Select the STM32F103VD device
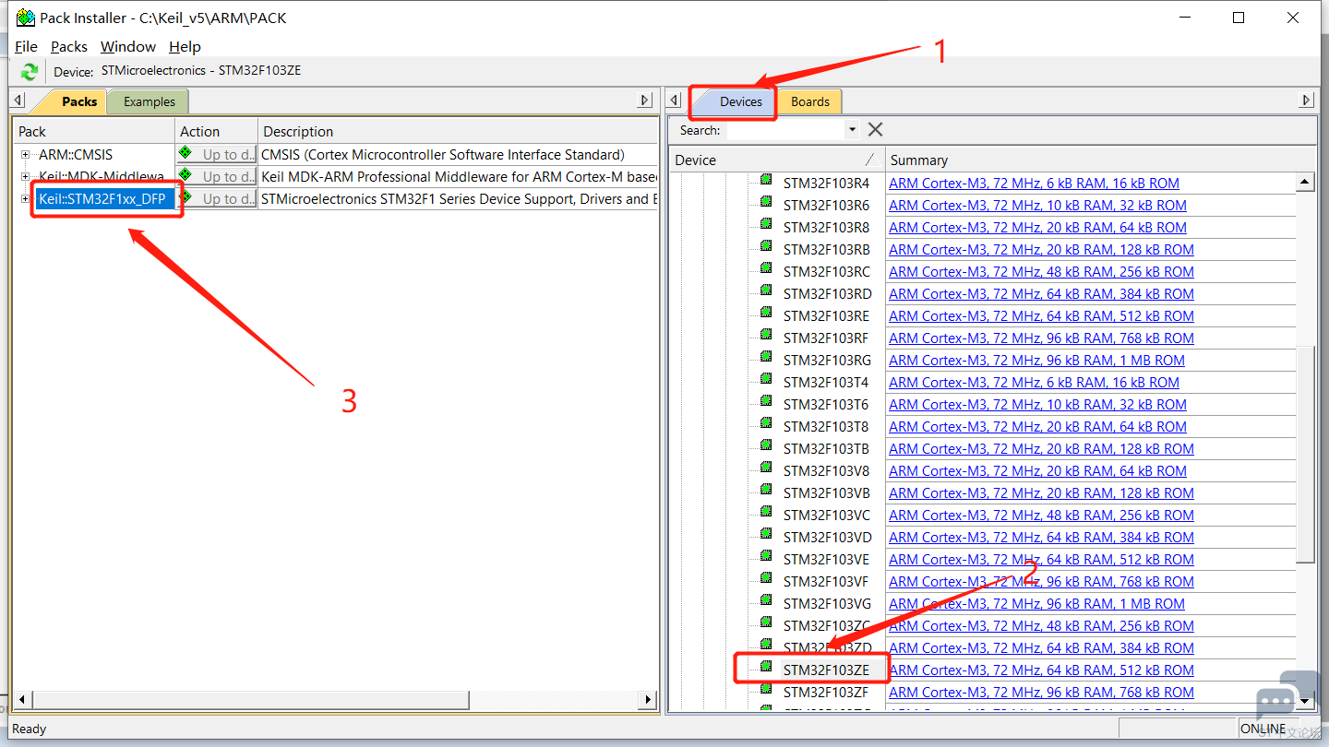This screenshot has width=1329, height=747. 828,538
